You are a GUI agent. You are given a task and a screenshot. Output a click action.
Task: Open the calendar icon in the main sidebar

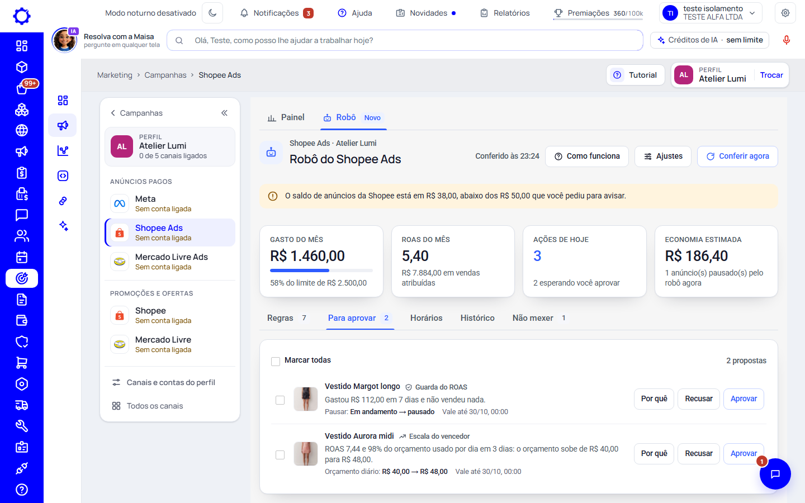22,257
